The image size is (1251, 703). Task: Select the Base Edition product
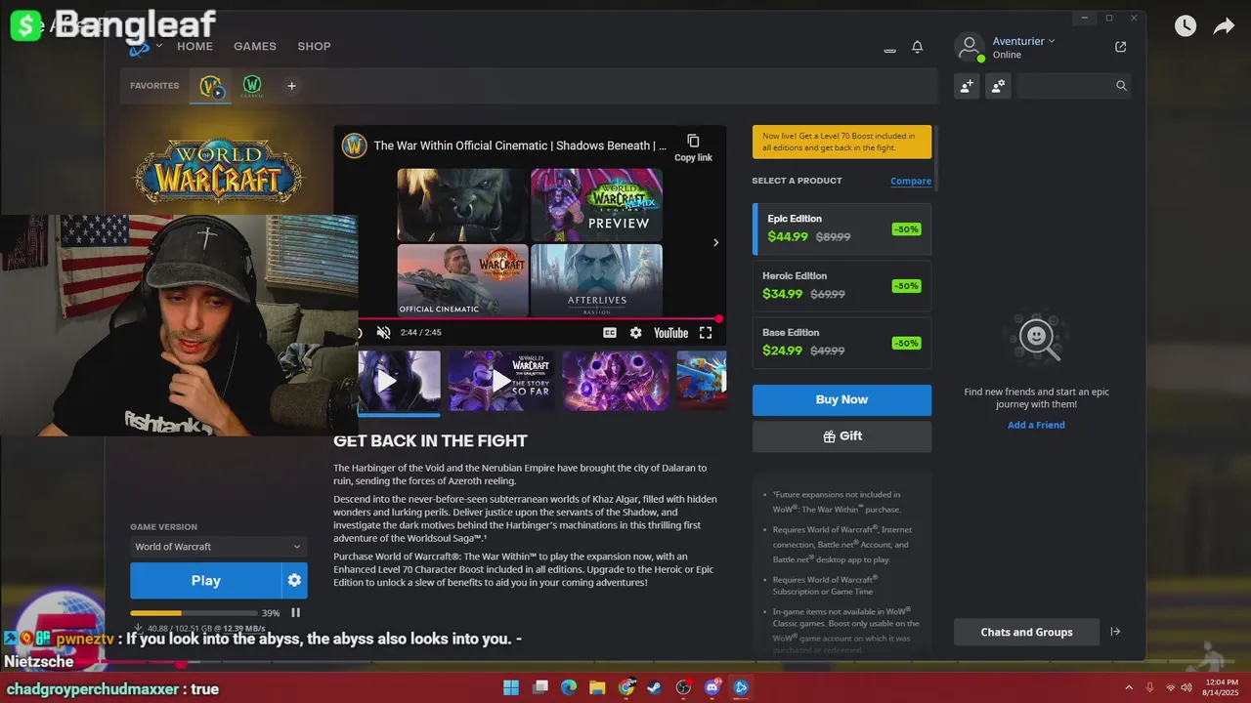tap(841, 342)
